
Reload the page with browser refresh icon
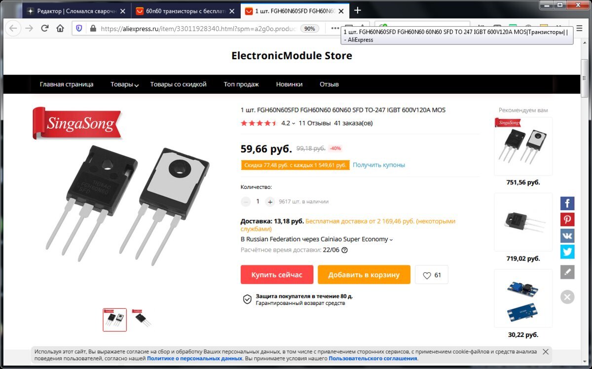pyautogui.click(x=45, y=28)
